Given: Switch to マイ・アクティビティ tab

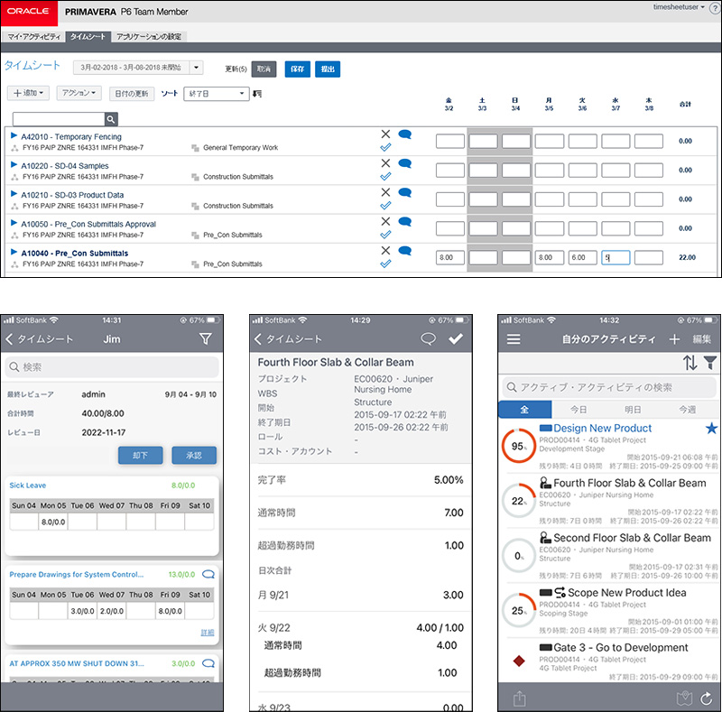Looking at the screenshot, I should (34, 36).
